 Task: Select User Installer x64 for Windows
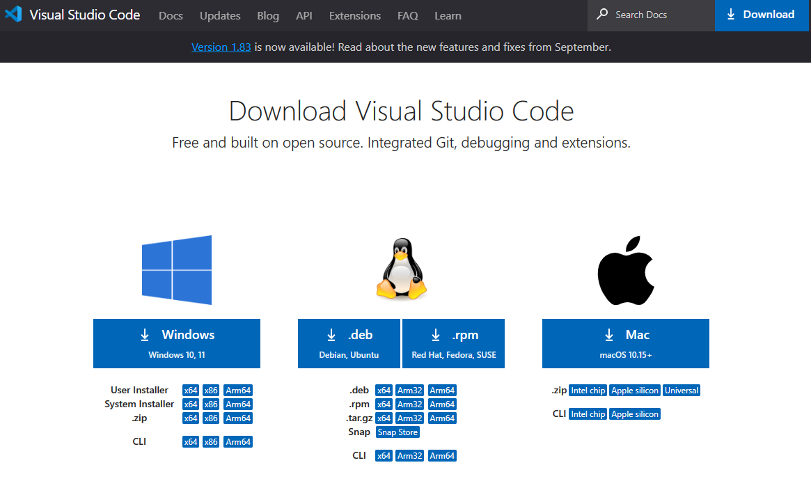click(190, 391)
